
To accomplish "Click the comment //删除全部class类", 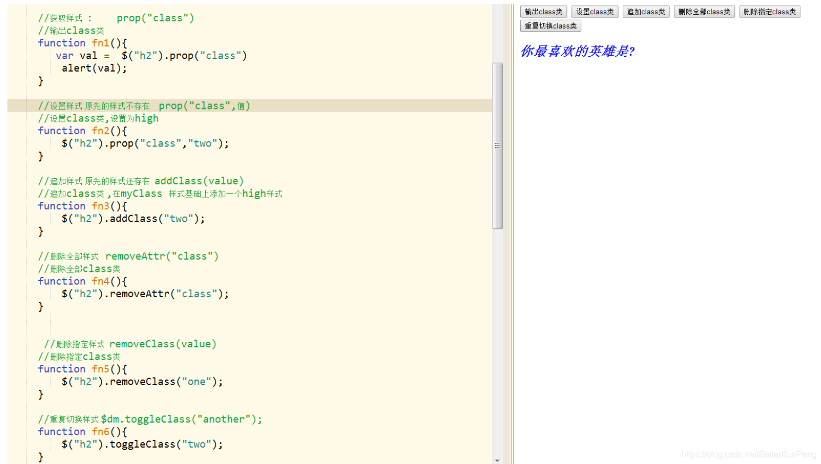I will click(79, 269).
